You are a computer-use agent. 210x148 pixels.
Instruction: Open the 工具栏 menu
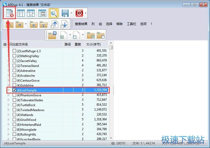131,24
